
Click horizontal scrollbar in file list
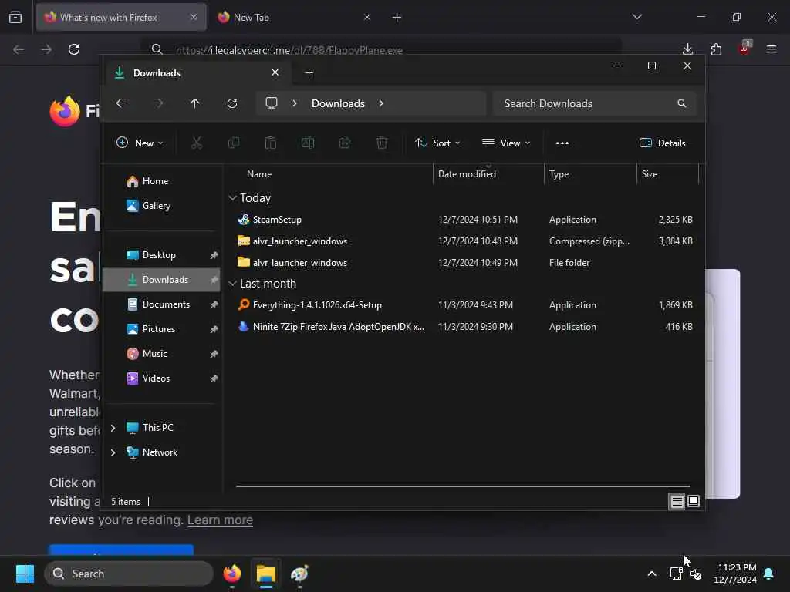click(x=463, y=486)
